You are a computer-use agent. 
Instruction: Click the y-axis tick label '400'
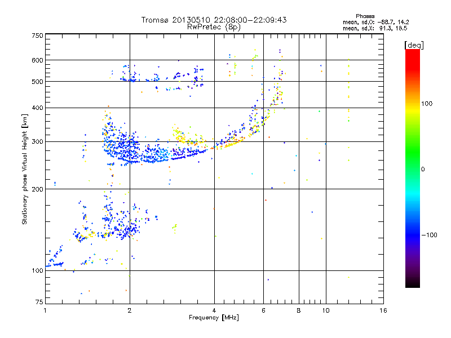pos(37,108)
